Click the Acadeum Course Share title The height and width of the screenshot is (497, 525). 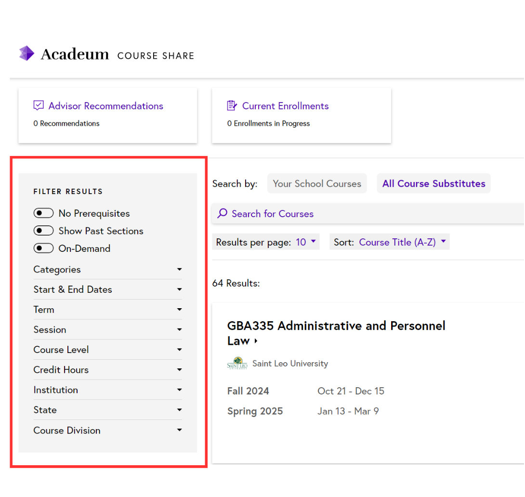(x=118, y=54)
